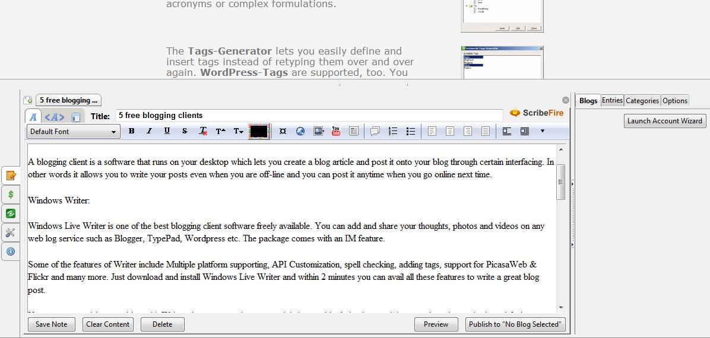Open the post editor sidebar icon

click(11, 175)
